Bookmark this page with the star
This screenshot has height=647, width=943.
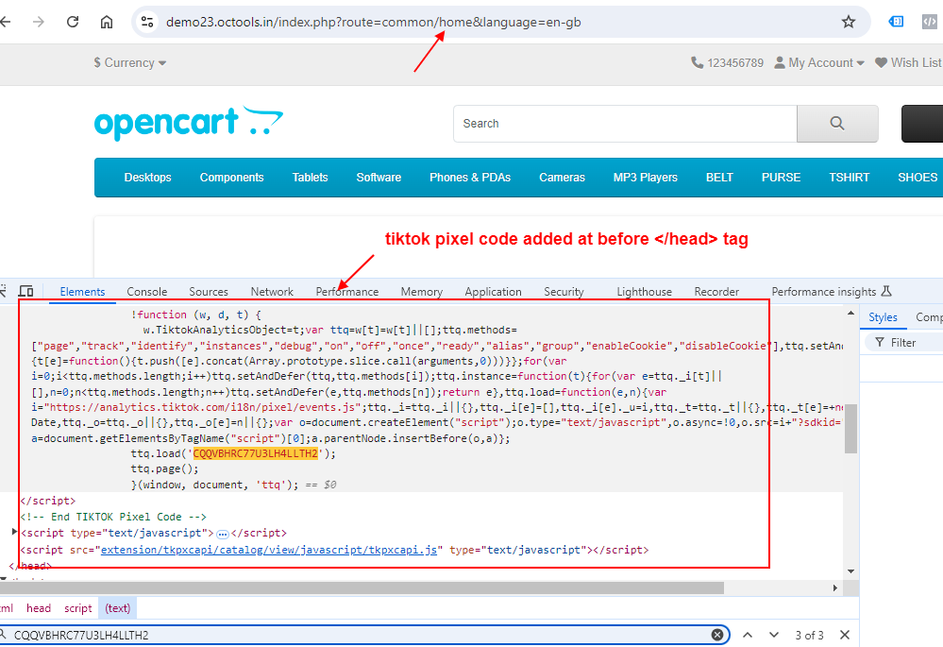click(849, 23)
